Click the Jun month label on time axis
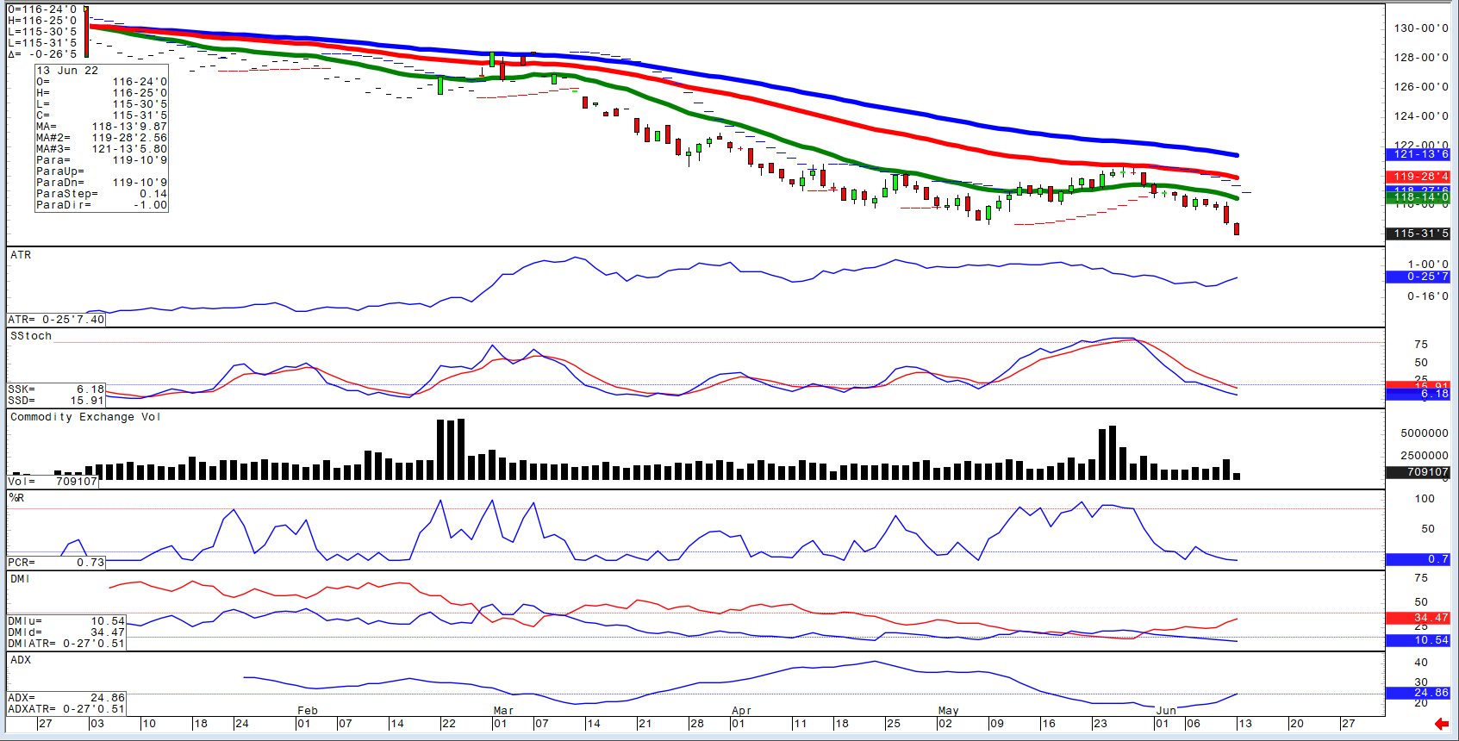 tap(1166, 711)
